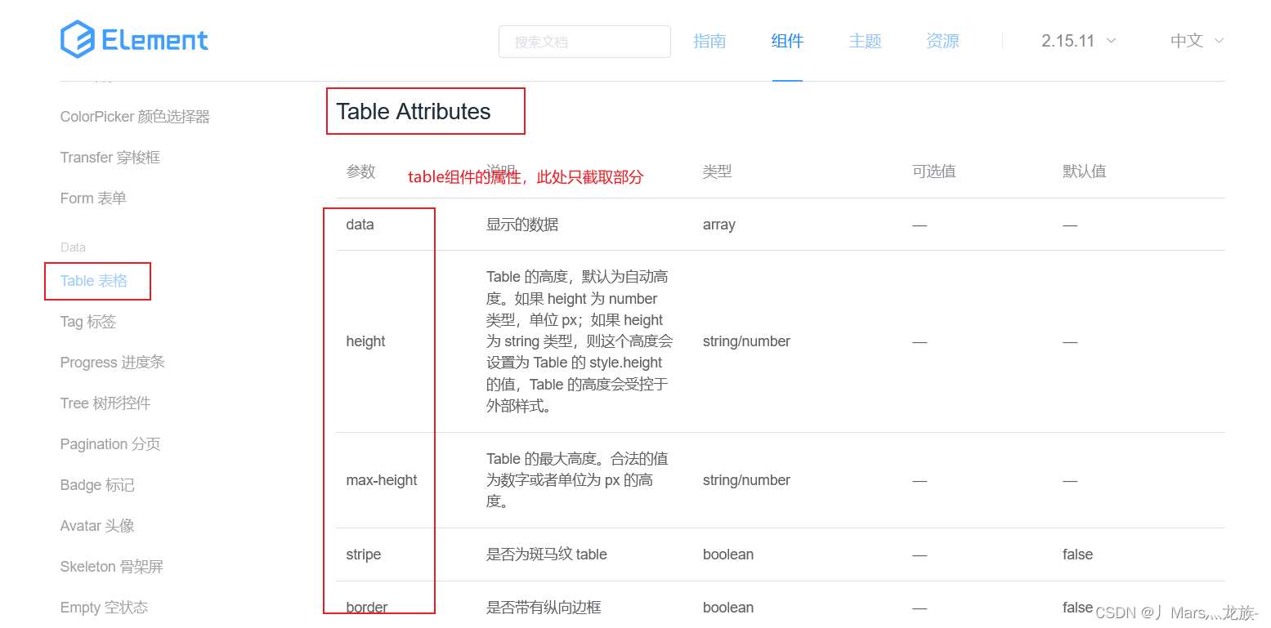Click the Element logo

[x=134, y=40]
